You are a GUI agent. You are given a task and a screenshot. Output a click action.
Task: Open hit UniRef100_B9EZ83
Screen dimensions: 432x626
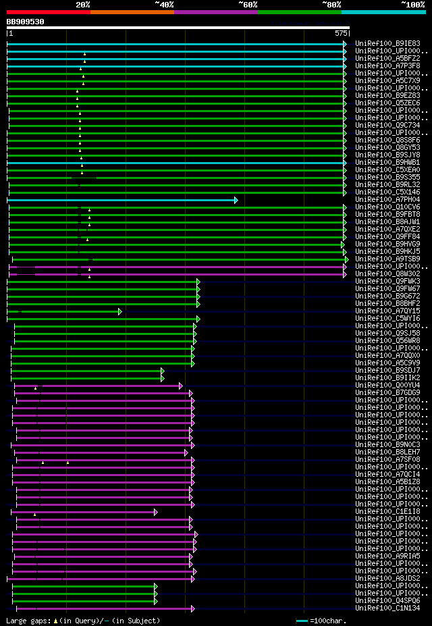(x=387, y=95)
